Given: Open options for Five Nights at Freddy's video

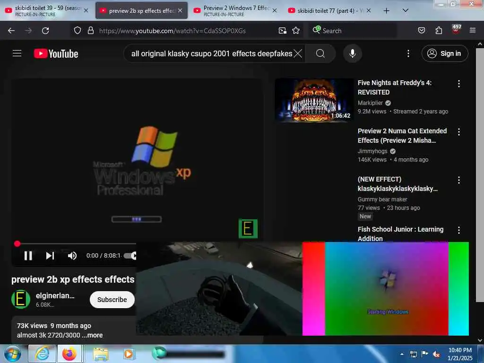Looking at the screenshot, I should (x=458, y=84).
